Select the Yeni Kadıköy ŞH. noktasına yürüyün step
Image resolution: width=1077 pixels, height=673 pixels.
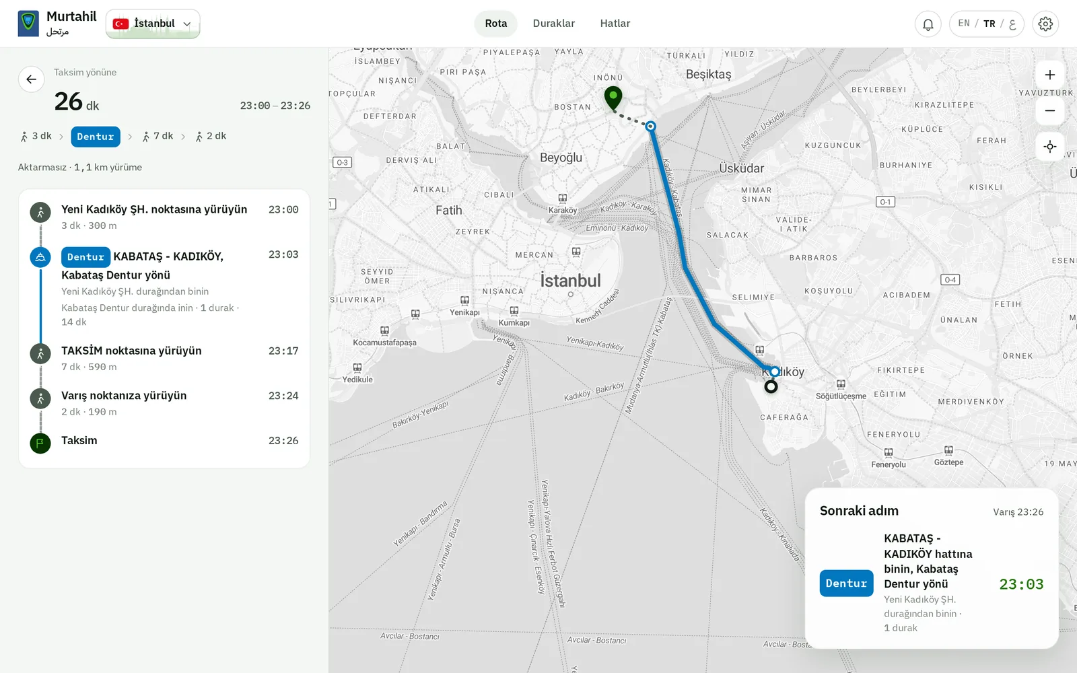164,217
